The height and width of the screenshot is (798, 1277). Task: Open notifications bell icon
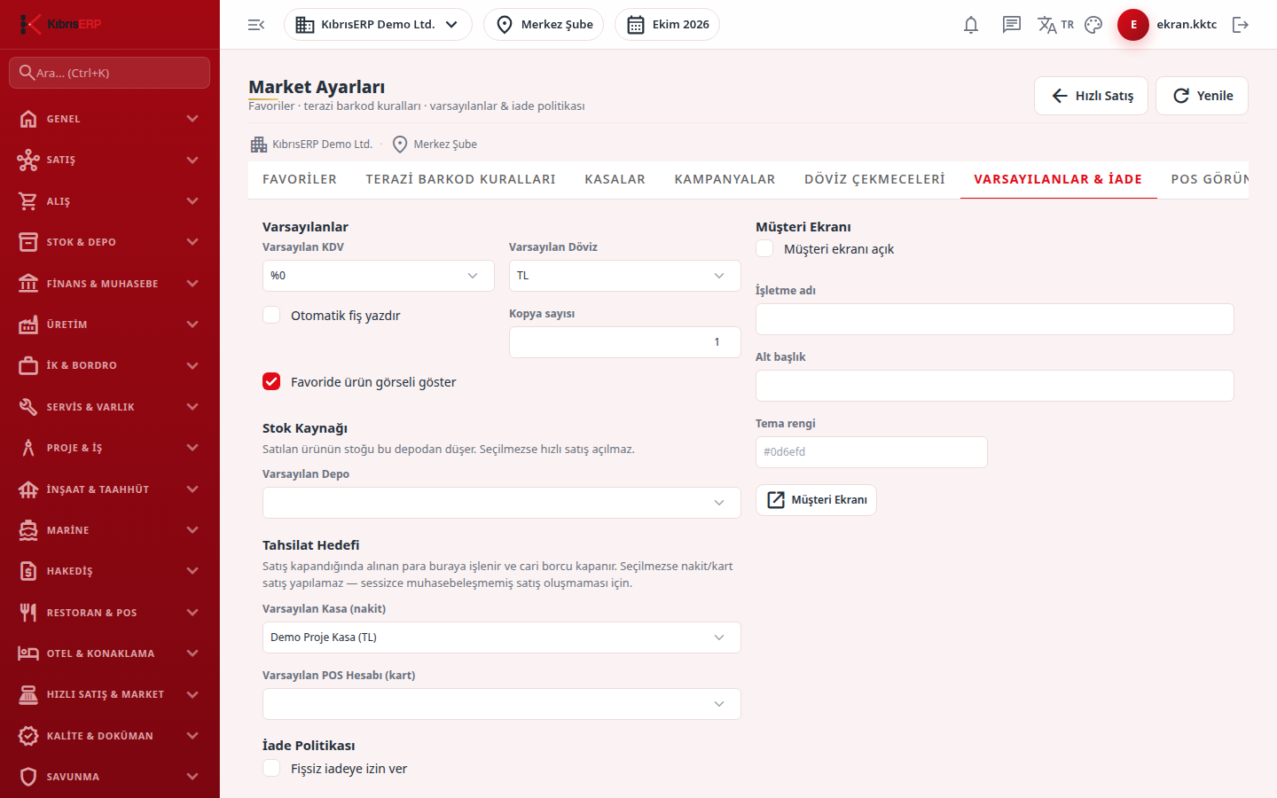coord(971,25)
